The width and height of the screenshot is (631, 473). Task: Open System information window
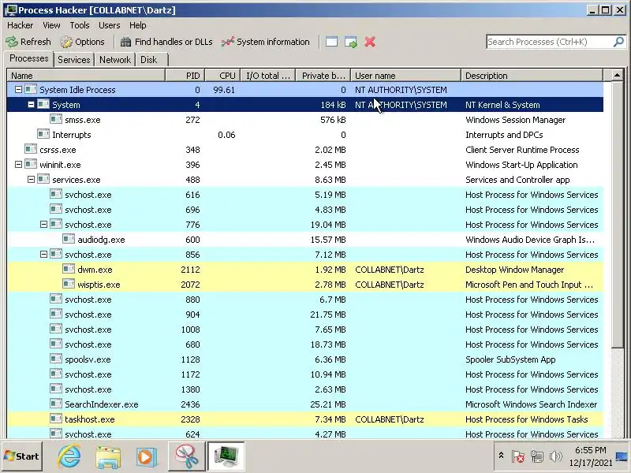pos(265,42)
